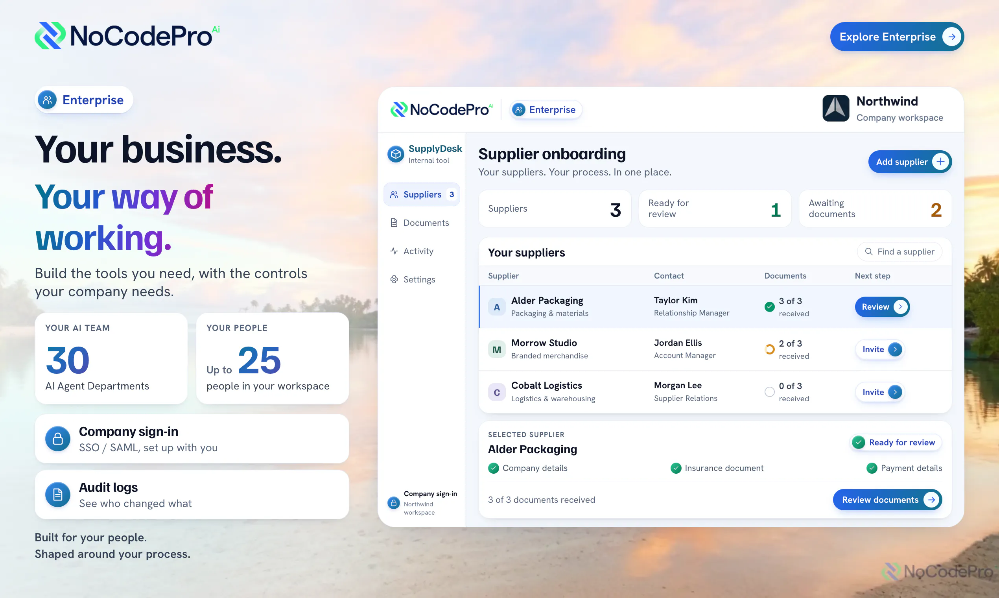Viewport: 999px width, 598px height.
Task: Click the Ready for review status badge
Action: (895, 443)
